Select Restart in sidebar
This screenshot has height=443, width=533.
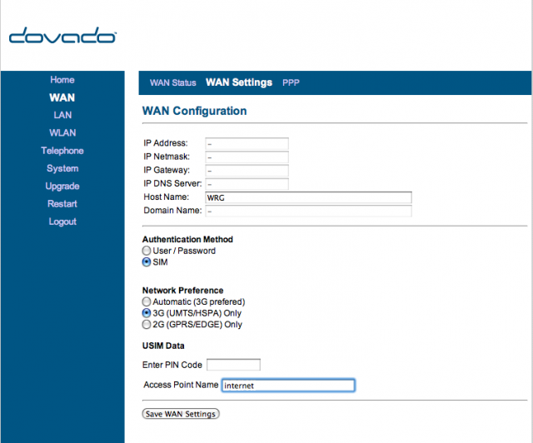click(62, 204)
